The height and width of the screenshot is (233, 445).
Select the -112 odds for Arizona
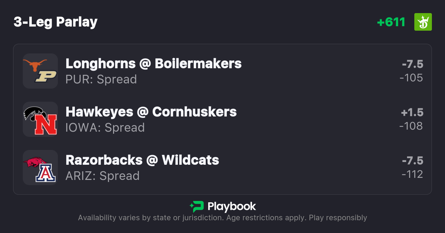[412, 174]
